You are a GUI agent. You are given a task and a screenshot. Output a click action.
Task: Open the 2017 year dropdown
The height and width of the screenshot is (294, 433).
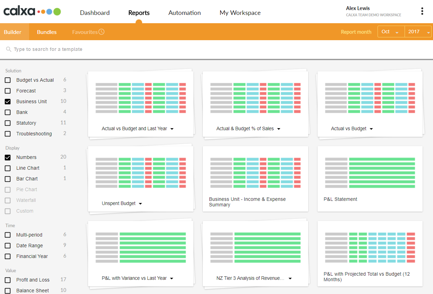pos(418,32)
